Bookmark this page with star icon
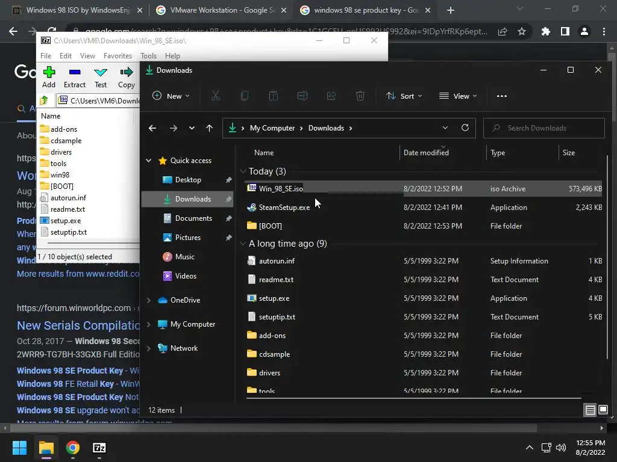The width and height of the screenshot is (617, 462). point(522,31)
